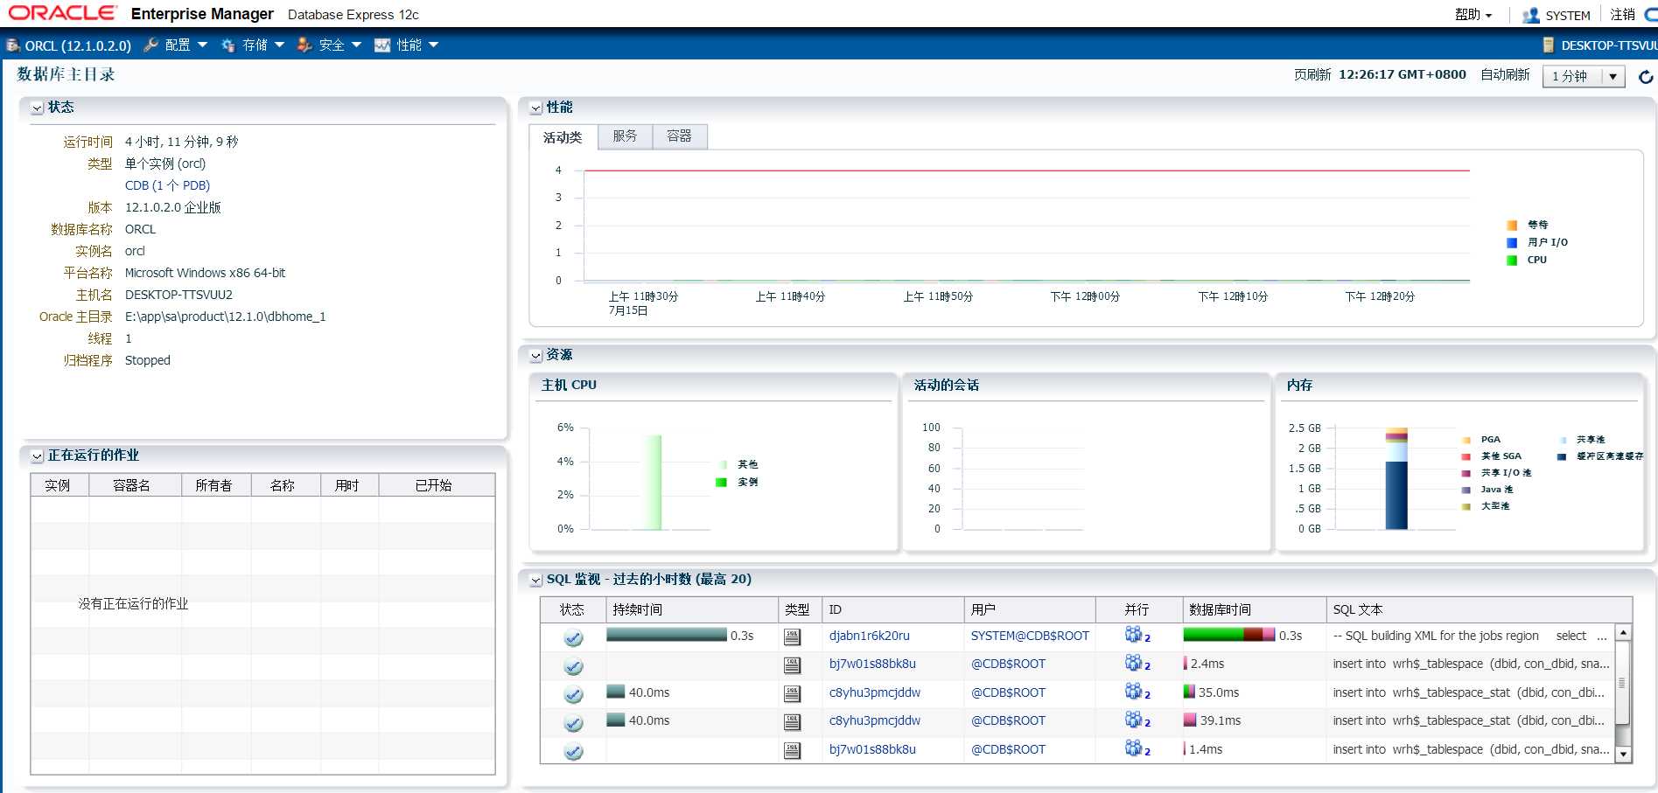Switch to the 容器 tab
Viewport: 1658px width, 793px height.
point(679,136)
